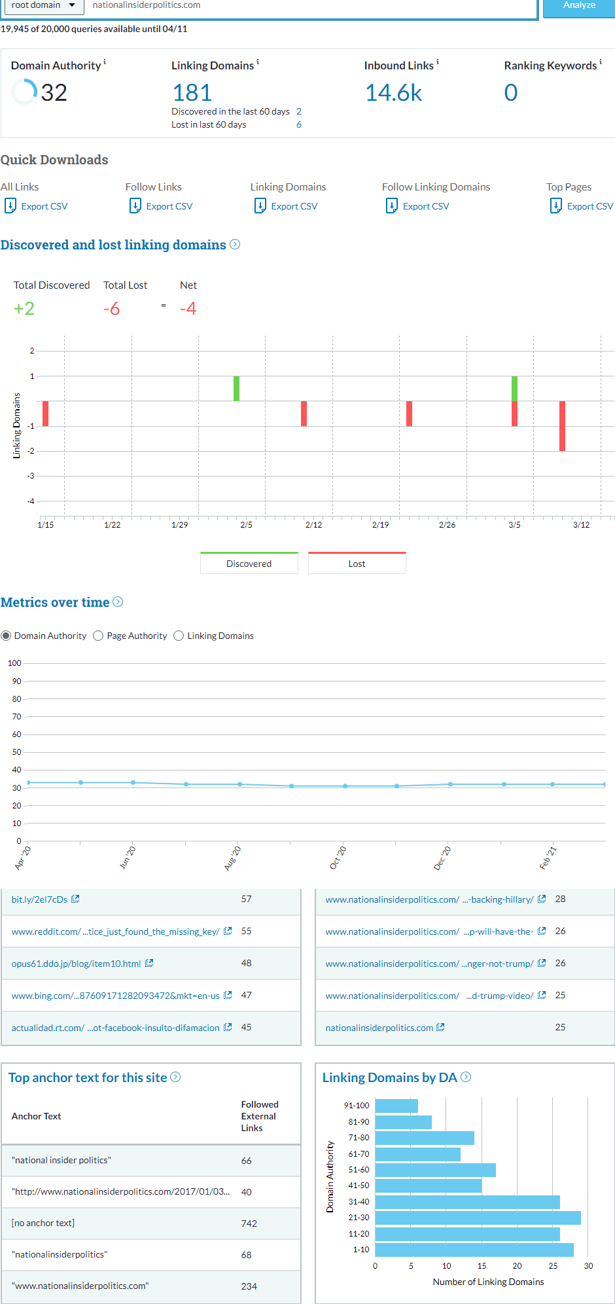Click the 14.6k Inbound Links value
The height and width of the screenshot is (1304, 615).
pyautogui.click(x=393, y=93)
